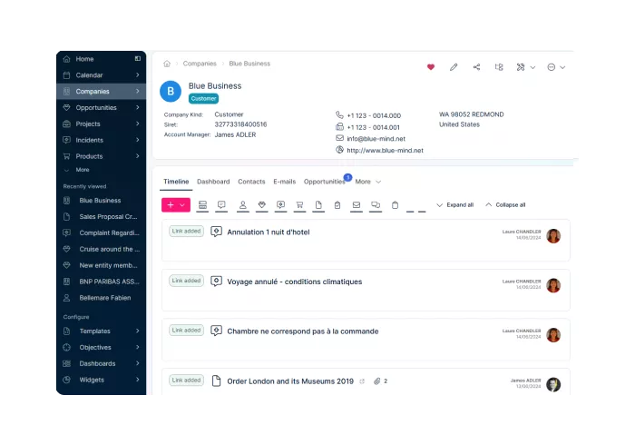Open Voyage annulé - conditions climatiques entry
The image size is (635, 445).
tap(295, 282)
